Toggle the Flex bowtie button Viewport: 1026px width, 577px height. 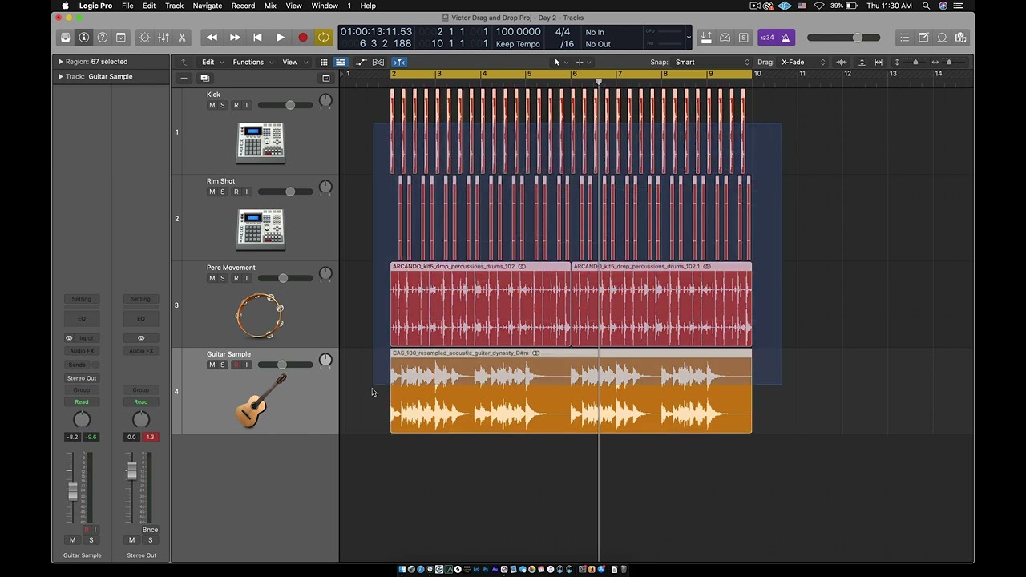click(x=378, y=62)
